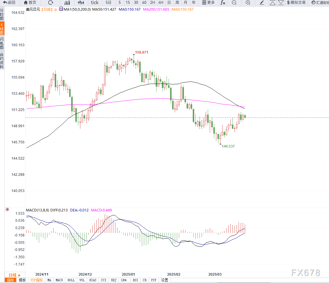Choose the KDJ indicator
Image resolution: width=329 pixels, height=283 pixels.
point(114,280)
